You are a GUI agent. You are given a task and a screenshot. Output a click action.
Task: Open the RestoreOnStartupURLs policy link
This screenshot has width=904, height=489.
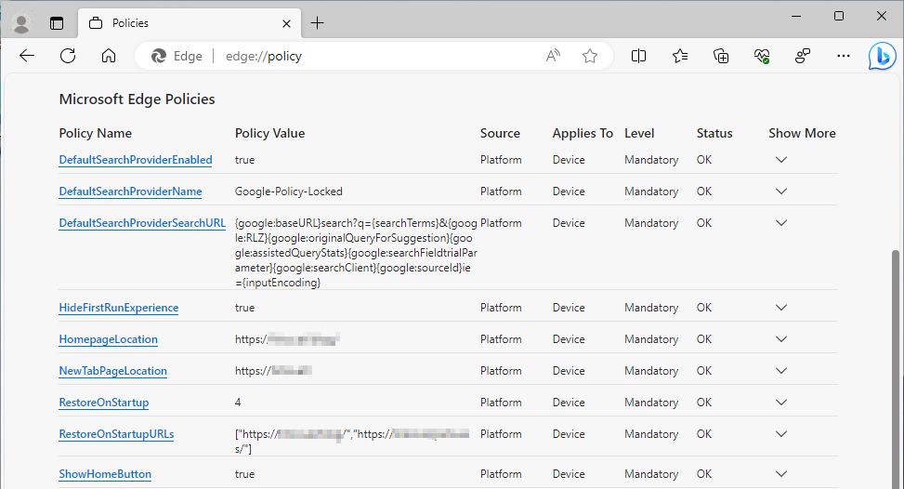[x=116, y=434]
